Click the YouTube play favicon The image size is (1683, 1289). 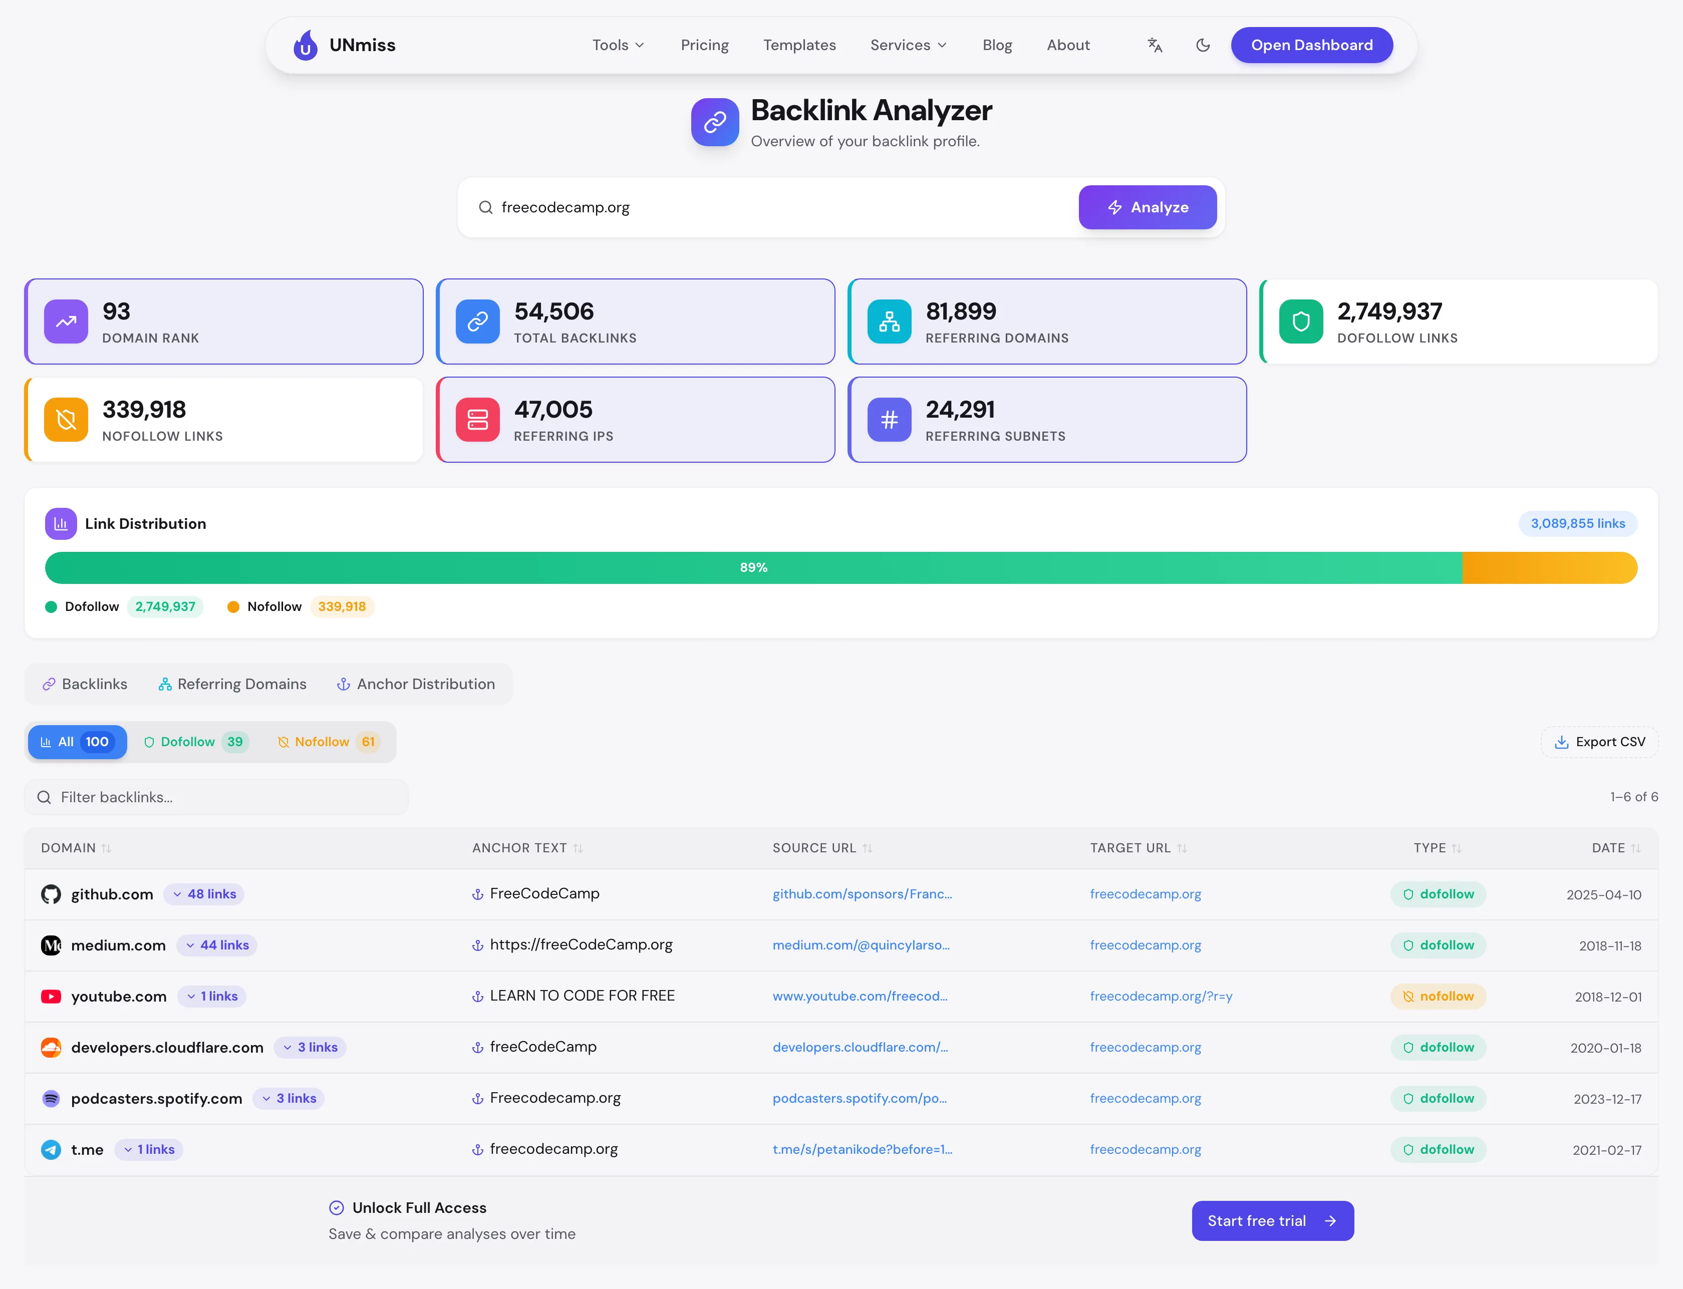click(51, 997)
